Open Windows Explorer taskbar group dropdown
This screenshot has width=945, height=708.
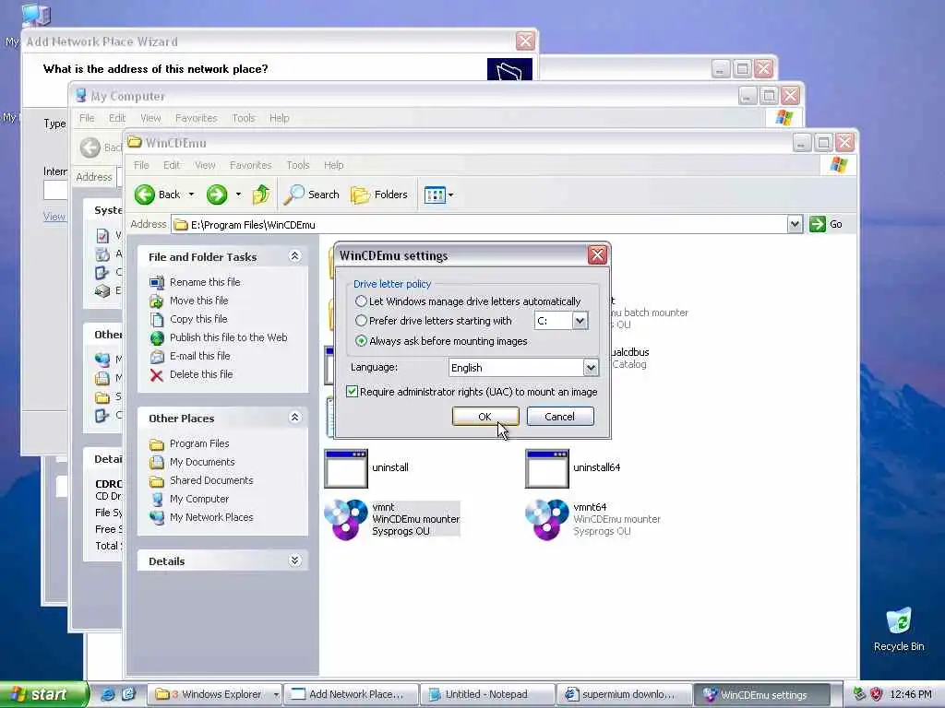(x=276, y=695)
